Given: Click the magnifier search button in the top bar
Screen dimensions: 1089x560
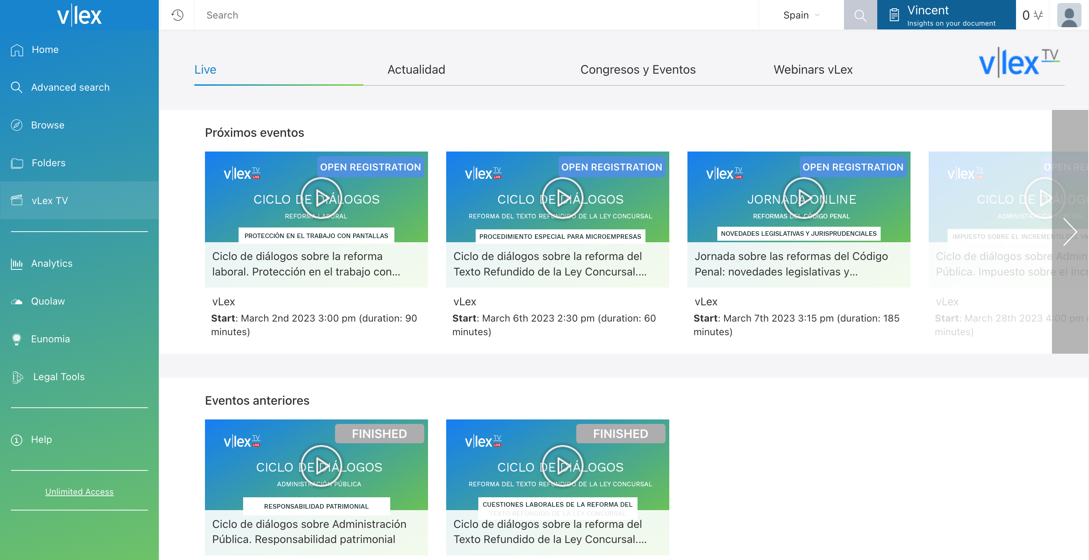Looking at the screenshot, I should point(860,15).
